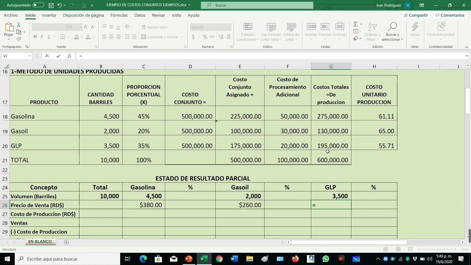471x265 pixels.
Task: Click the horizontal scrollbar thumb
Action: coord(349,242)
